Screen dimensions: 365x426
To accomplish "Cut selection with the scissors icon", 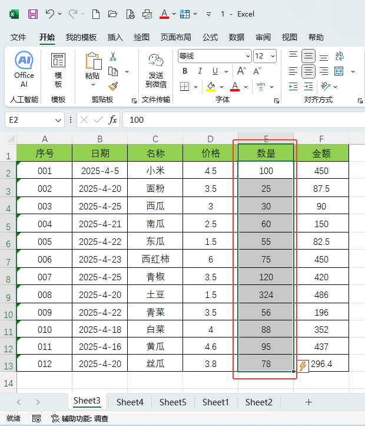I will [113, 56].
